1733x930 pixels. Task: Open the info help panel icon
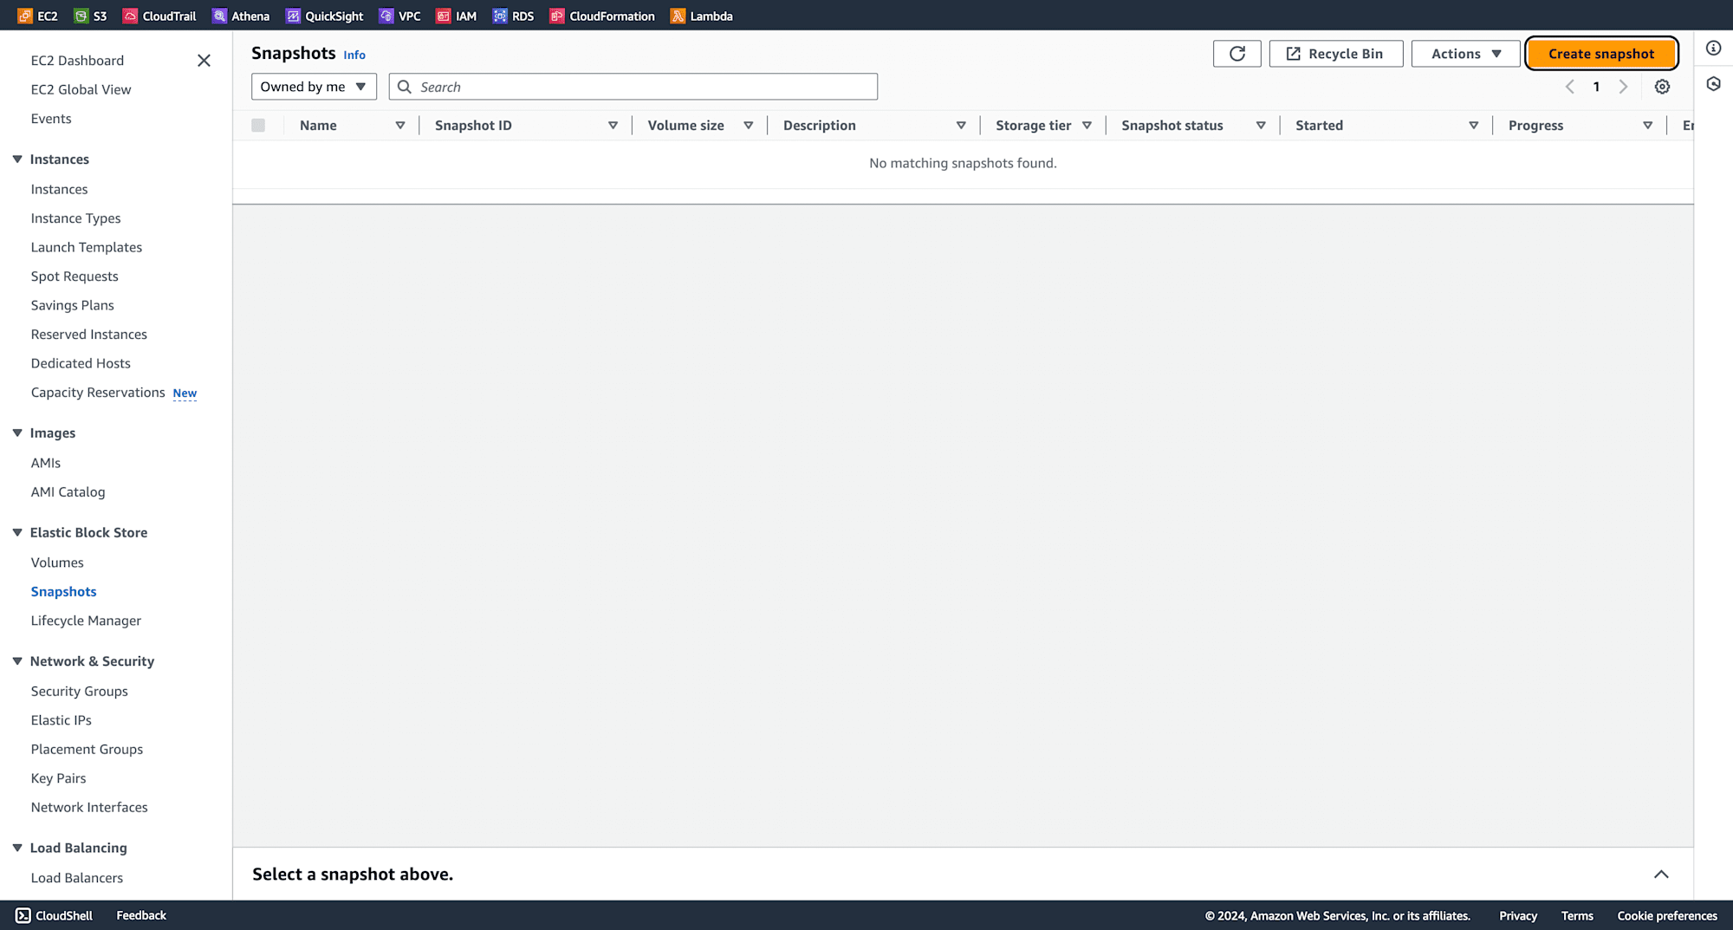(1713, 48)
